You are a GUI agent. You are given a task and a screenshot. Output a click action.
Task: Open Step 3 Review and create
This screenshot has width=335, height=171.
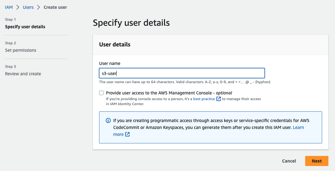[23, 74]
